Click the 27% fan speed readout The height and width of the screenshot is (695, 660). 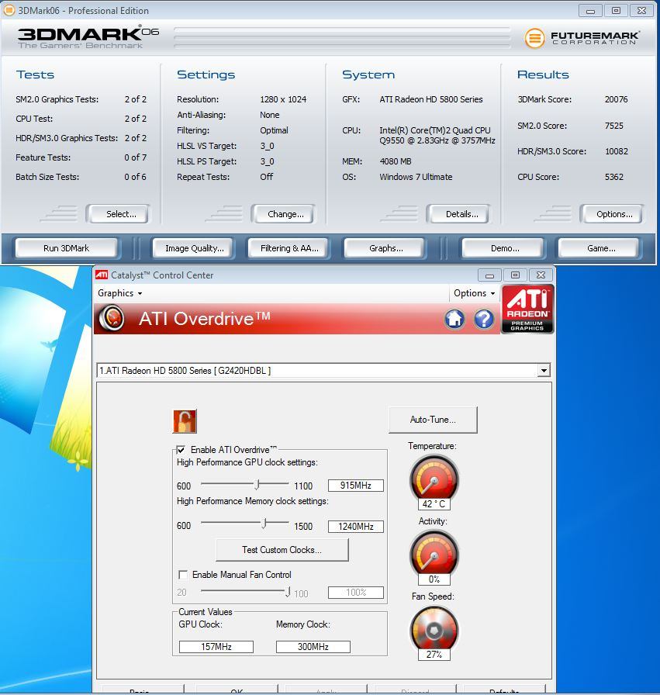434,655
